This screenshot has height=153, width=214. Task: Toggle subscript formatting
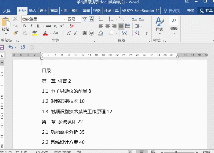[55, 26]
